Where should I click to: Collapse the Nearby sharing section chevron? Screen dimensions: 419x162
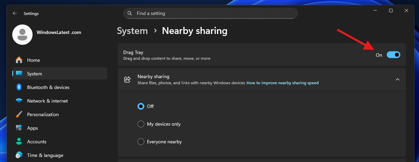coord(398,79)
